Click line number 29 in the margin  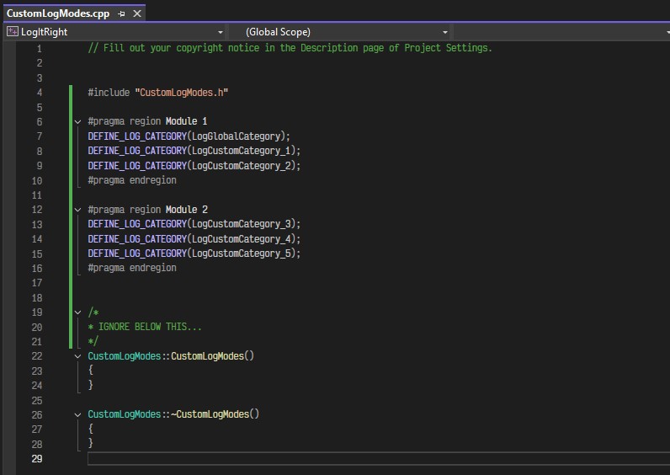(x=36, y=459)
